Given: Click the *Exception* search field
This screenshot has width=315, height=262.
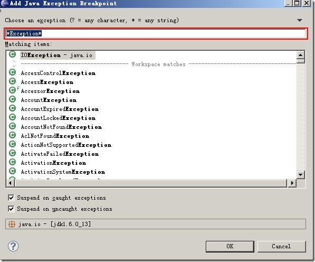Looking at the screenshot, I should coord(156,33).
